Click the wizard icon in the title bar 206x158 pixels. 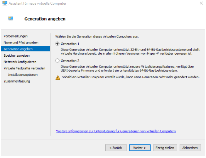[5, 3]
